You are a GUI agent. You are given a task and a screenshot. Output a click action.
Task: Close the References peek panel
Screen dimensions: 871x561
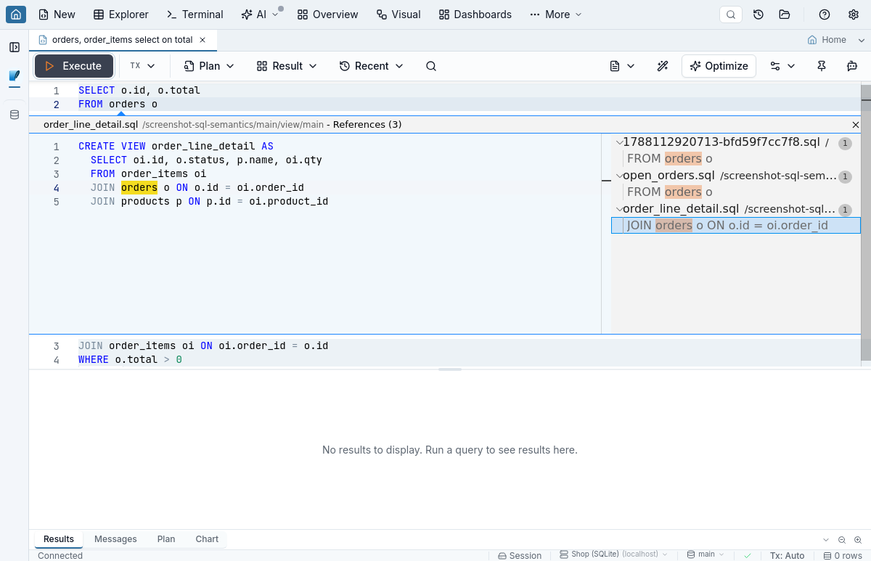pyautogui.click(x=855, y=125)
